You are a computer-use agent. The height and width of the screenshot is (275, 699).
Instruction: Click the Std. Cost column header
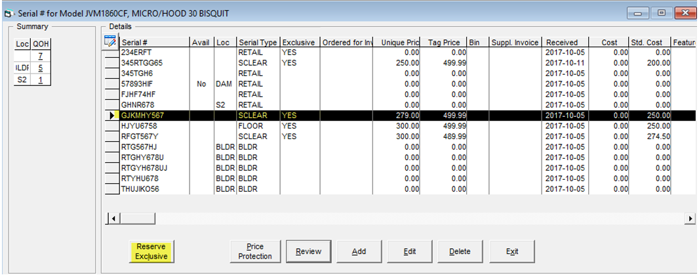tap(650, 43)
